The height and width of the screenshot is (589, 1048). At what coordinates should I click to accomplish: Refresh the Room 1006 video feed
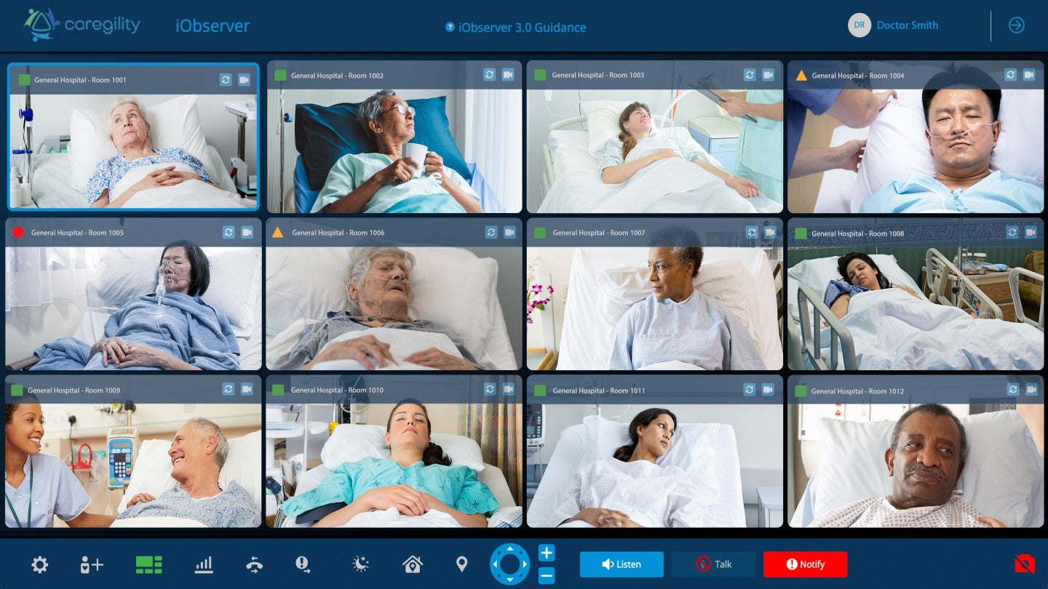coord(491,232)
